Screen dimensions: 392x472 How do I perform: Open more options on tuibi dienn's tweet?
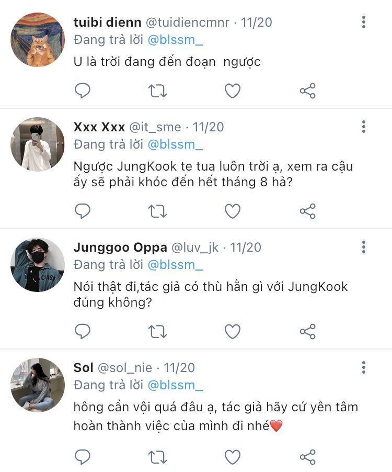point(364,22)
